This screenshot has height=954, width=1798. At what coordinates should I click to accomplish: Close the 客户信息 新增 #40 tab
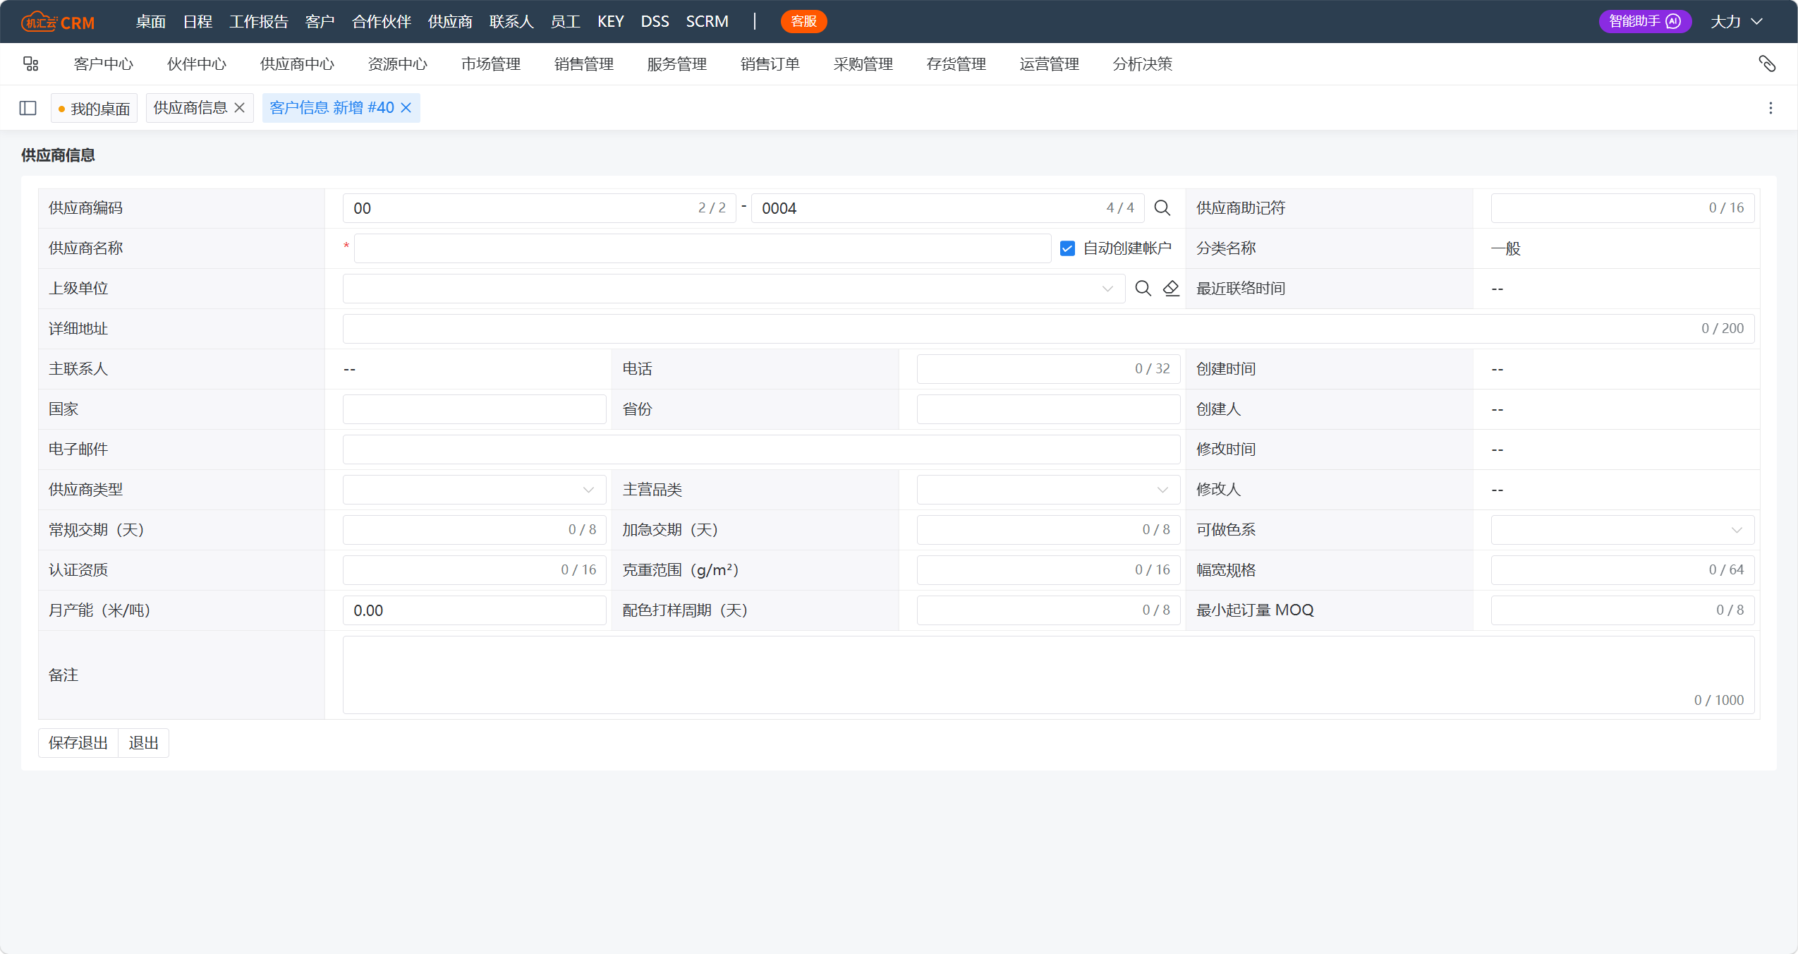406,108
